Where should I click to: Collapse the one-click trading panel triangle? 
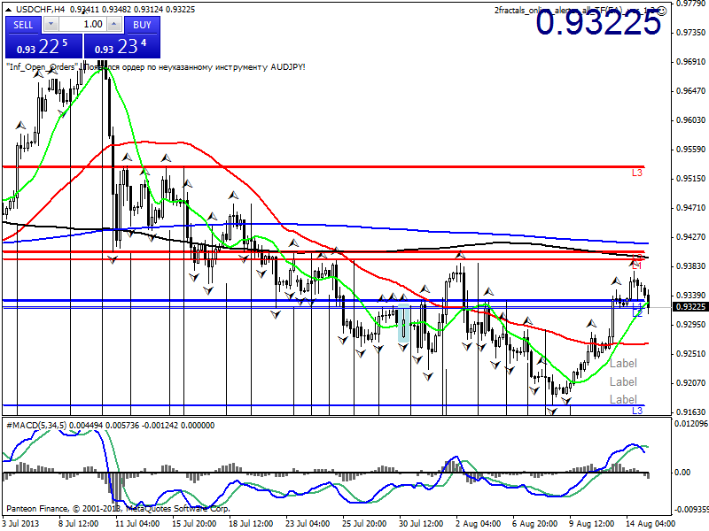coord(9,10)
